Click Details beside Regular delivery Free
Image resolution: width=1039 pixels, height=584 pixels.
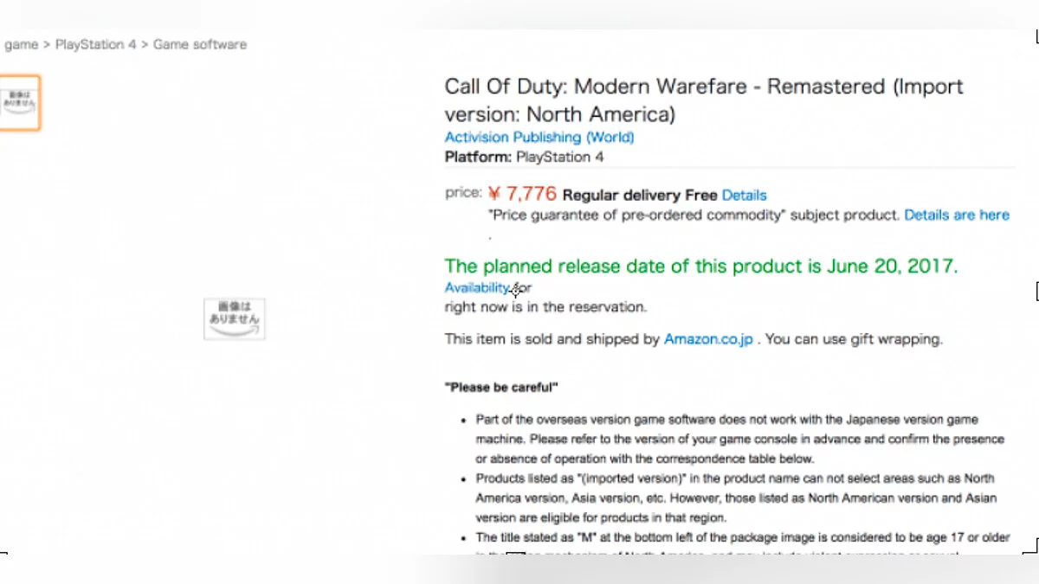[744, 196]
